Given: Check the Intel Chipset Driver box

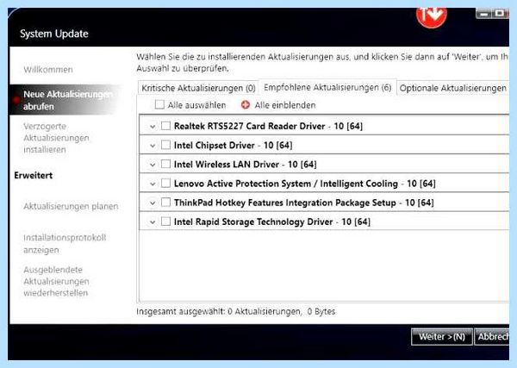Looking at the screenshot, I should tap(165, 145).
